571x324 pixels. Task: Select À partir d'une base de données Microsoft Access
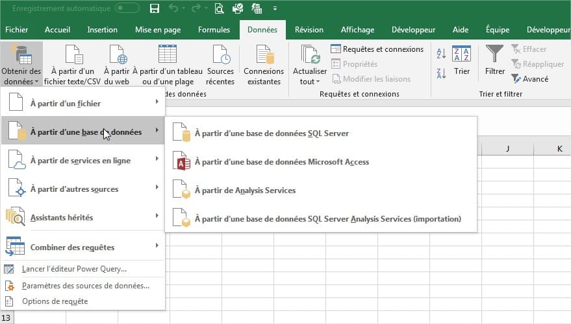click(x=281, y=162)
